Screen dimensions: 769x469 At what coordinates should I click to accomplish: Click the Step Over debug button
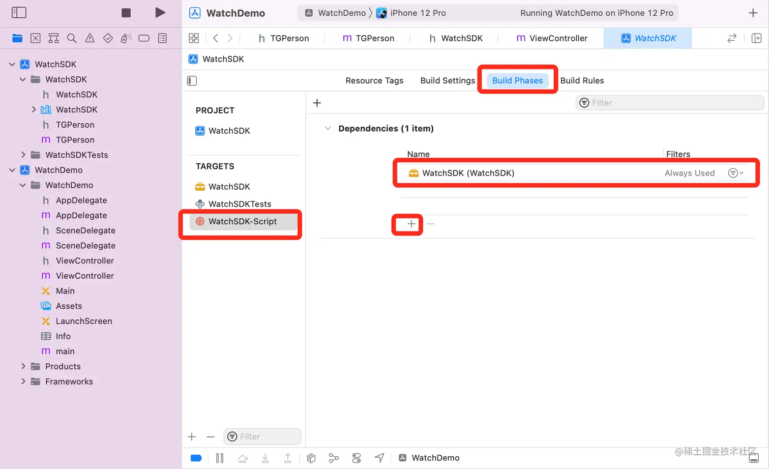pos(243,458)
